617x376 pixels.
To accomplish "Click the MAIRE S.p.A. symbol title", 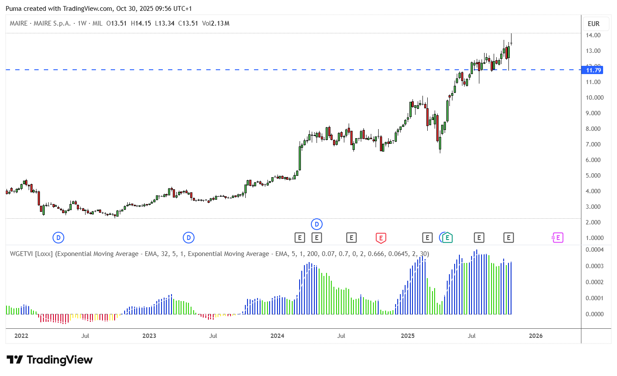I will pos(52,23).
